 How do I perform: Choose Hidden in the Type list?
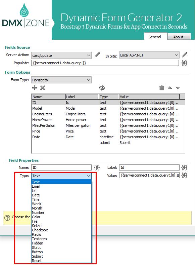[61, 243]
